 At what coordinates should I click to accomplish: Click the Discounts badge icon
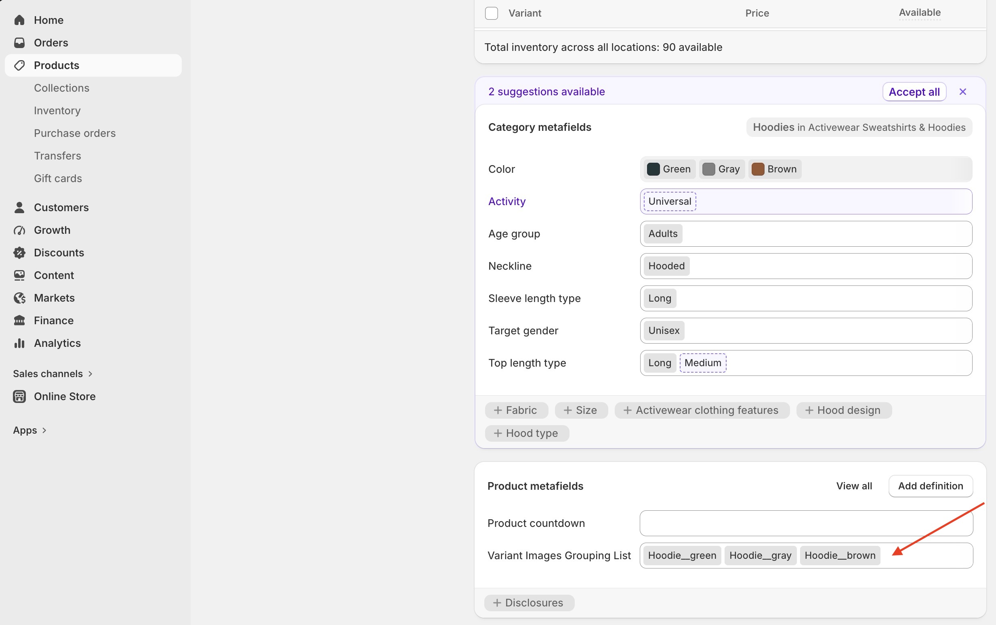(19, 253)
